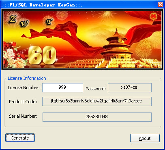Click the License Information group title

pos(27,78)
